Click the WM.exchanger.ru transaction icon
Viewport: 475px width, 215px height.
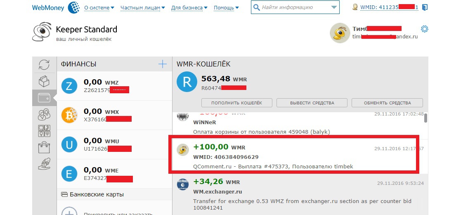(183, 184)
